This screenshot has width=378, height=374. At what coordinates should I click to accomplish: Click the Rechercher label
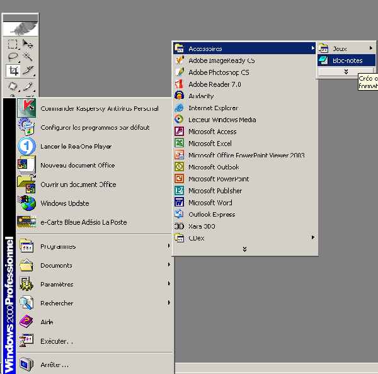[x=57, y=303]
